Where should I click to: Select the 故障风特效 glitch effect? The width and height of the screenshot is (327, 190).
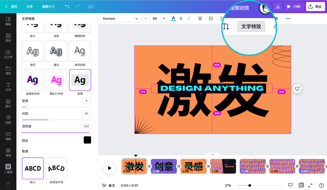pos(33,80)
